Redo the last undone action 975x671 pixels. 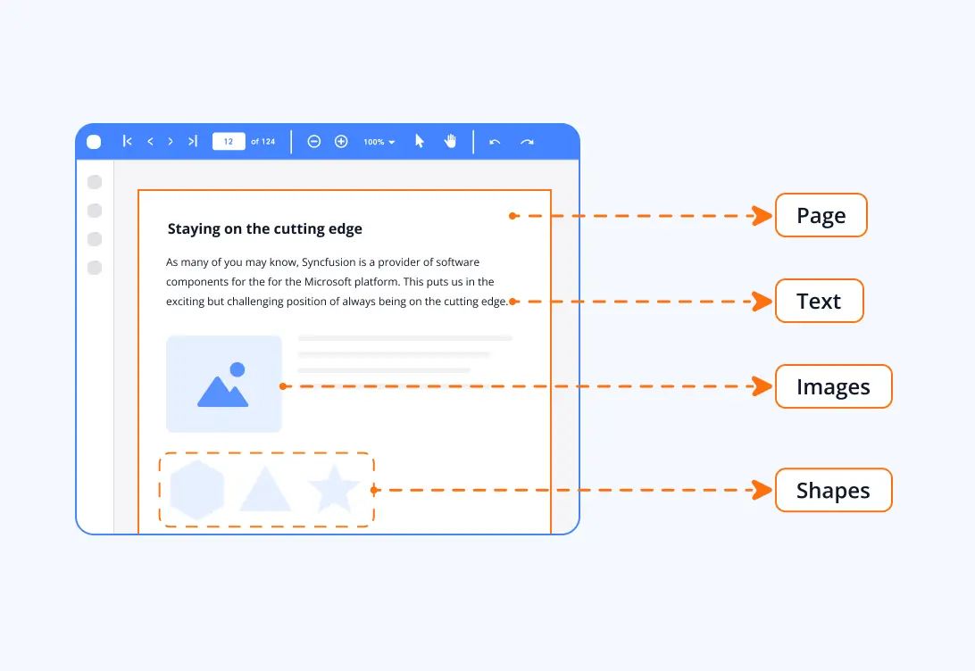point(526,141)
